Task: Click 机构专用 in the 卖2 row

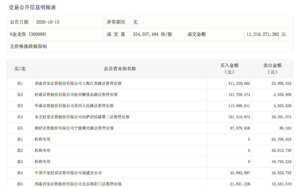Action: (42, 150)
